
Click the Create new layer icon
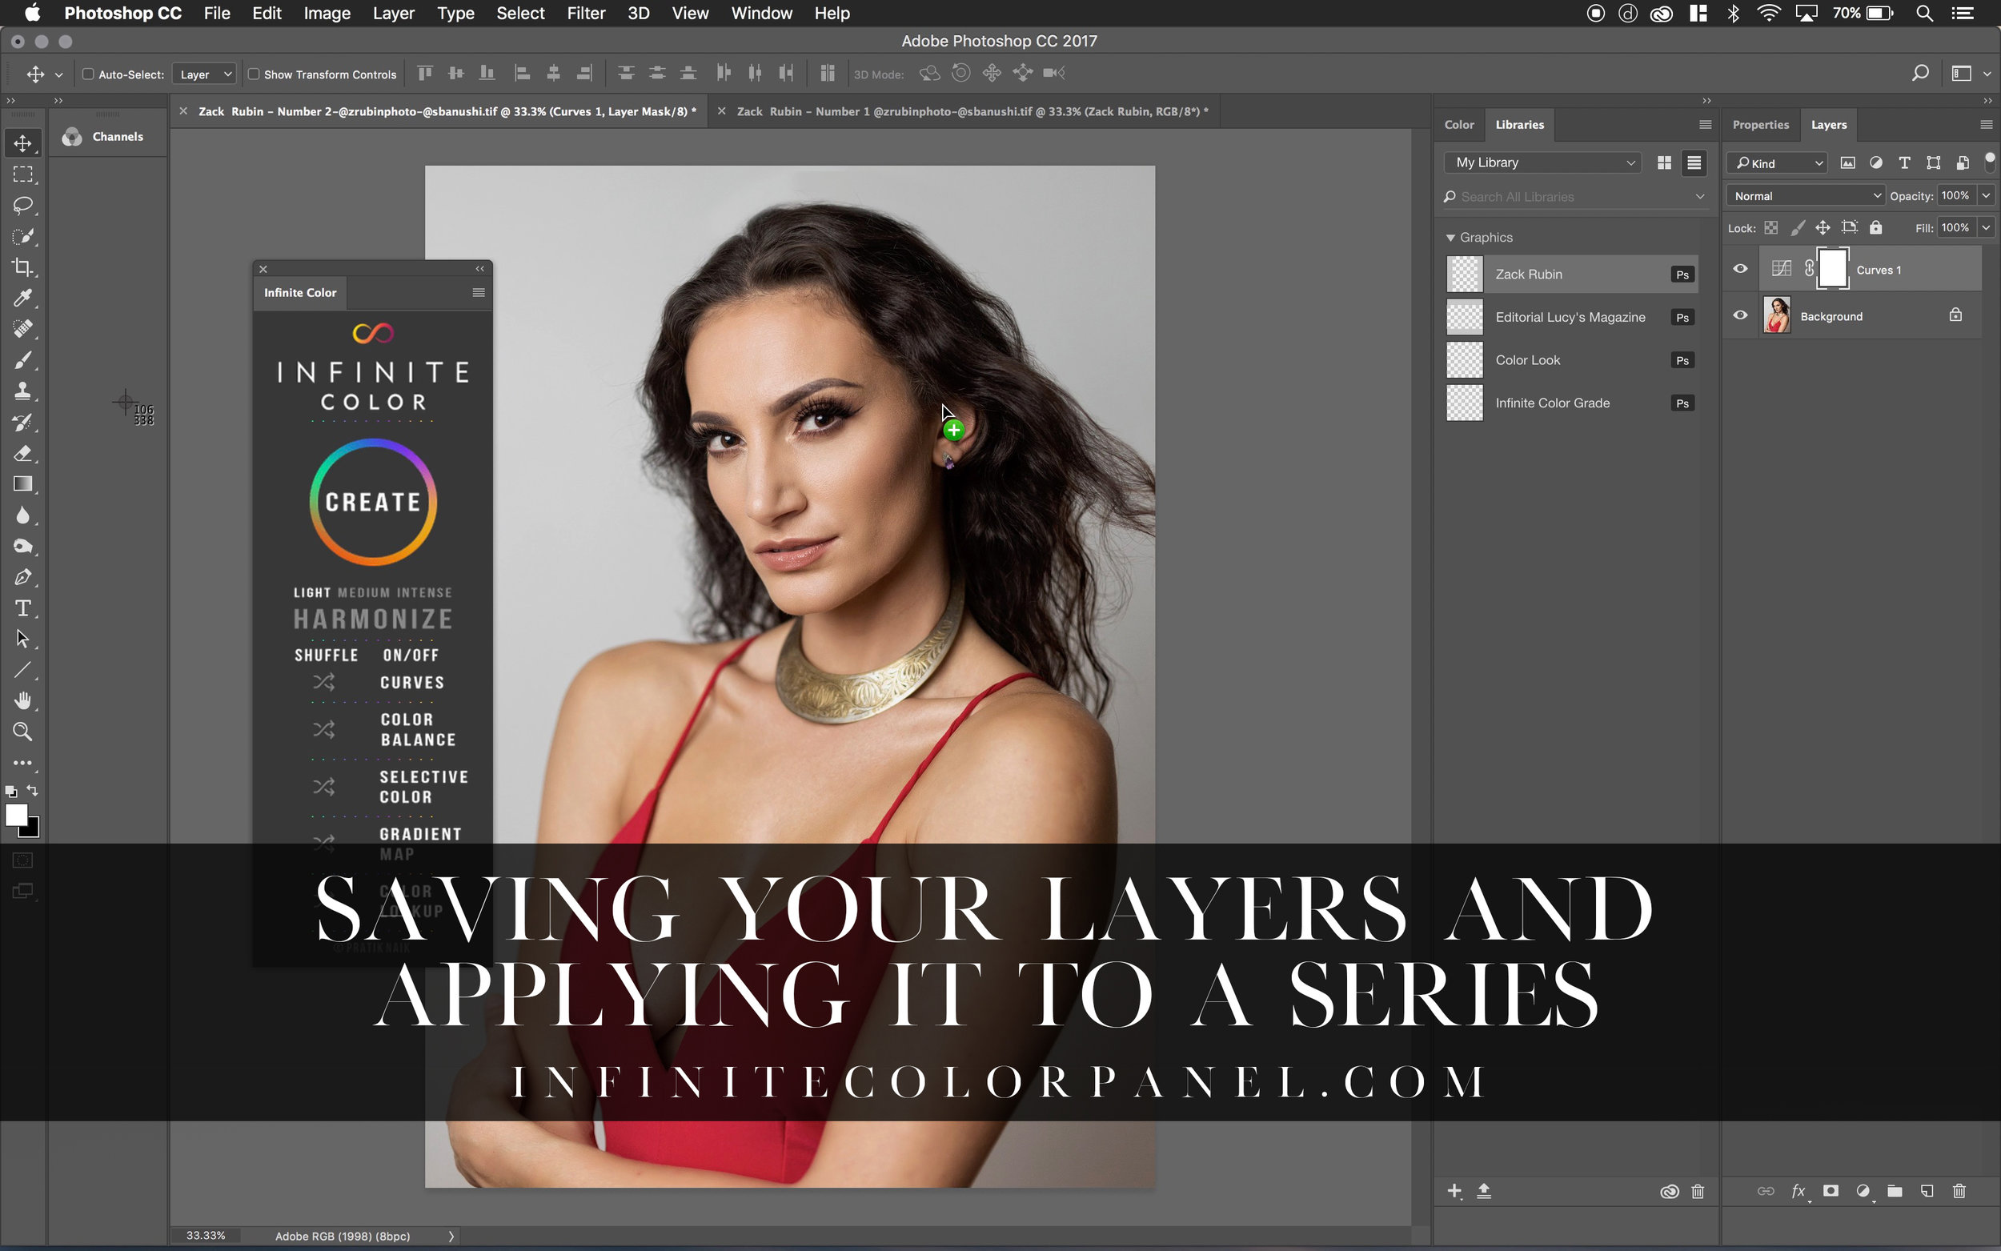pos(1927,1192)
